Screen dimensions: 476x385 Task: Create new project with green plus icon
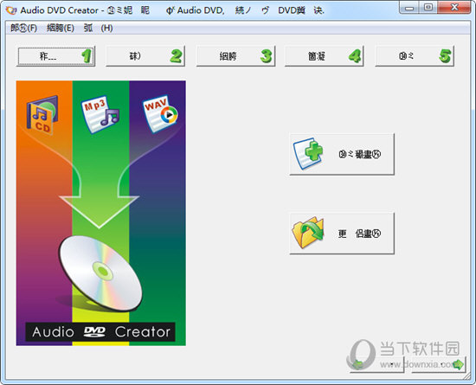342,154
